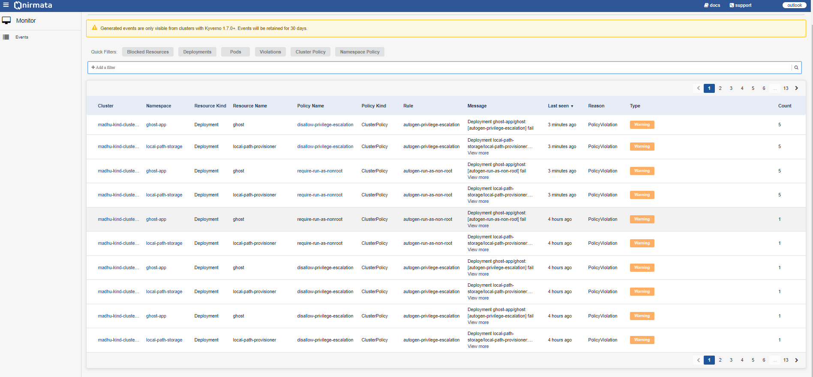Select the Message column header

477,106
